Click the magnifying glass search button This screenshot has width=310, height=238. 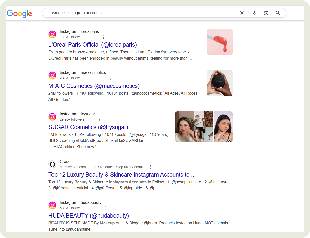coord(278,13)
